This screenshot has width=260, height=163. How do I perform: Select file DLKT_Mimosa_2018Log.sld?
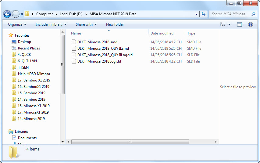point(99,61)
